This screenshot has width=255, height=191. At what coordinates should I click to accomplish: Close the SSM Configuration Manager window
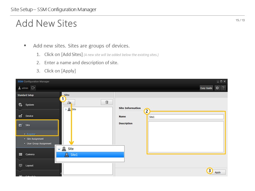tap(225, 81)
